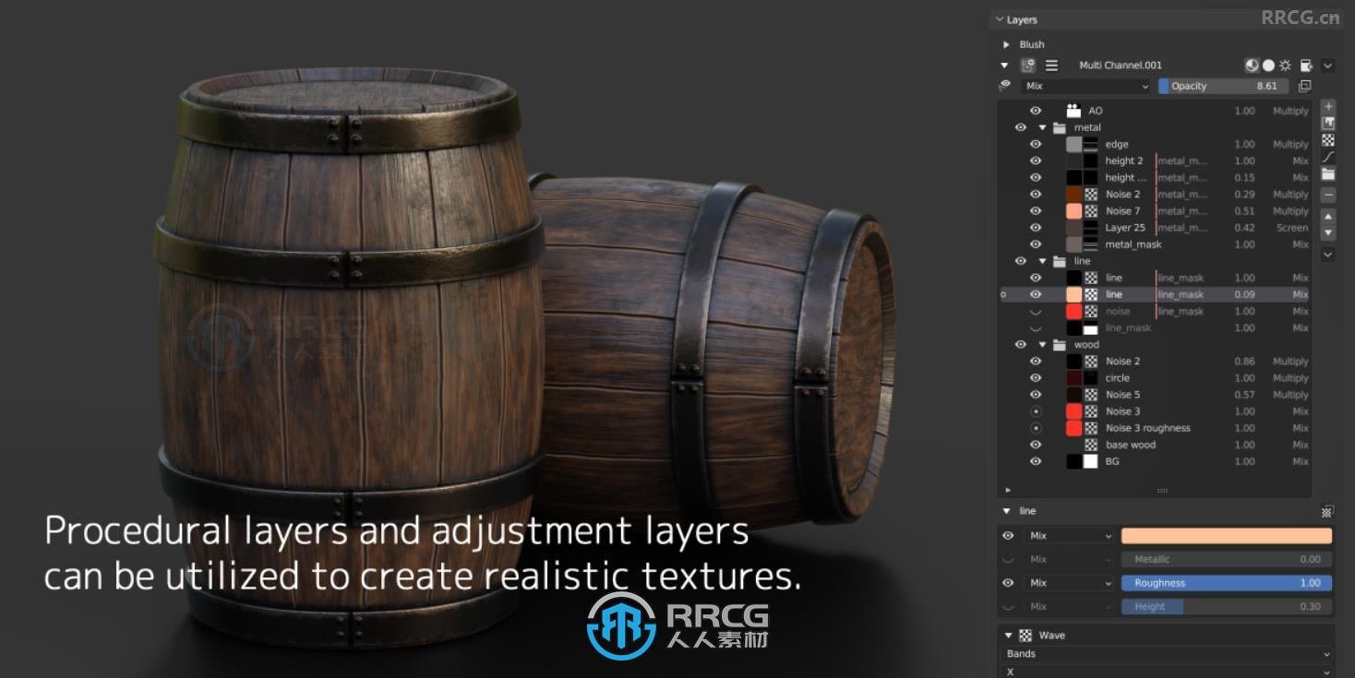The image size is (1355, 678).
Task: Open the specials chevron below the move down arrow
Action: (x=1328, y=255)
